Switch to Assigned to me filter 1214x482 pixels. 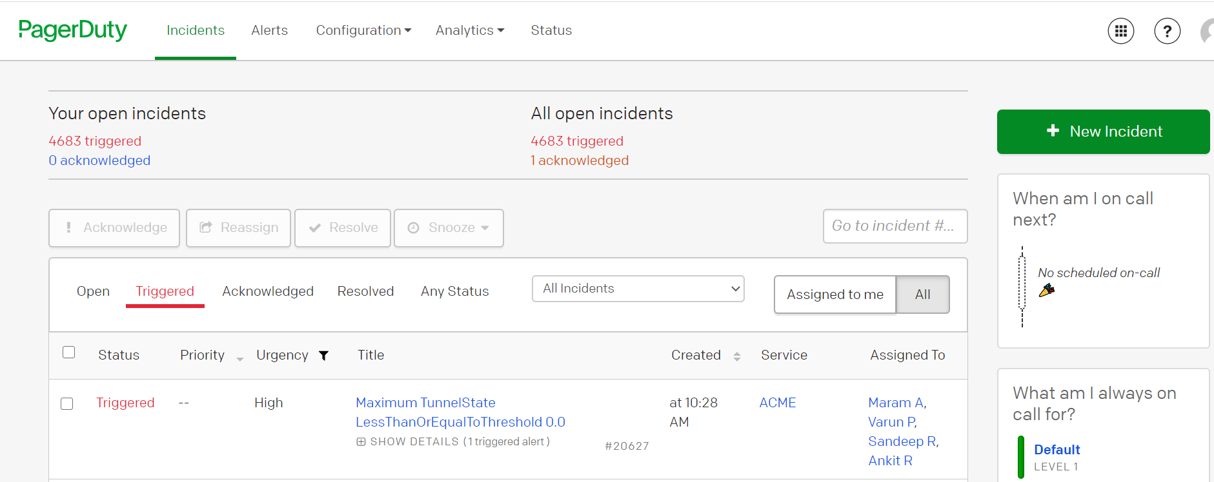pos(835,294)
